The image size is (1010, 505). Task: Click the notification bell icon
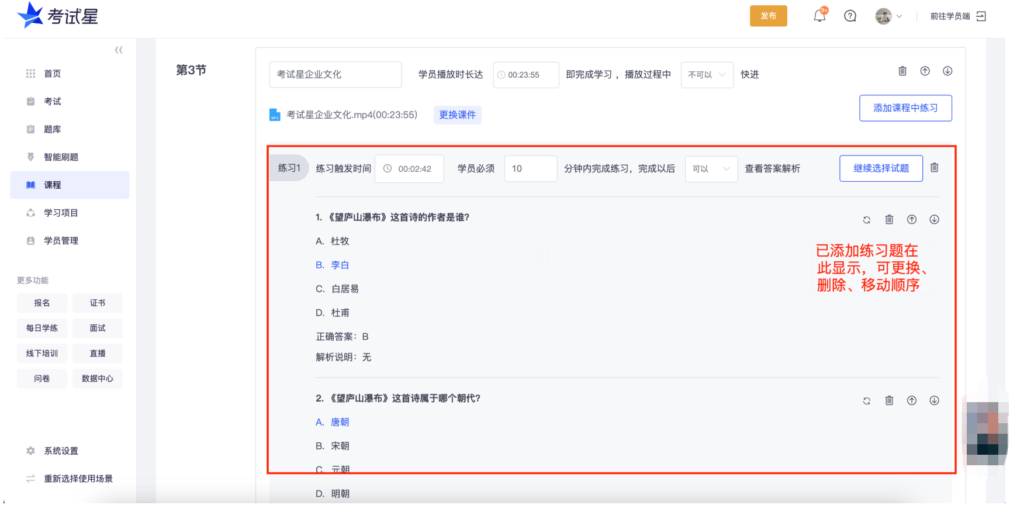(819, 16)
